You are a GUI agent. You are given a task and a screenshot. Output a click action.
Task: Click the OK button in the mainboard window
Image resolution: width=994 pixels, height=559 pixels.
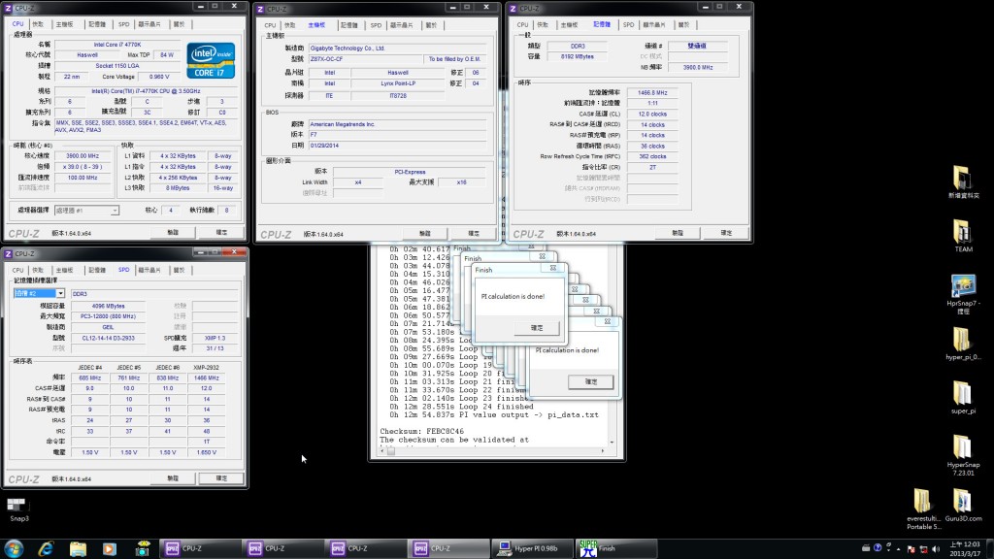(474, 233)
